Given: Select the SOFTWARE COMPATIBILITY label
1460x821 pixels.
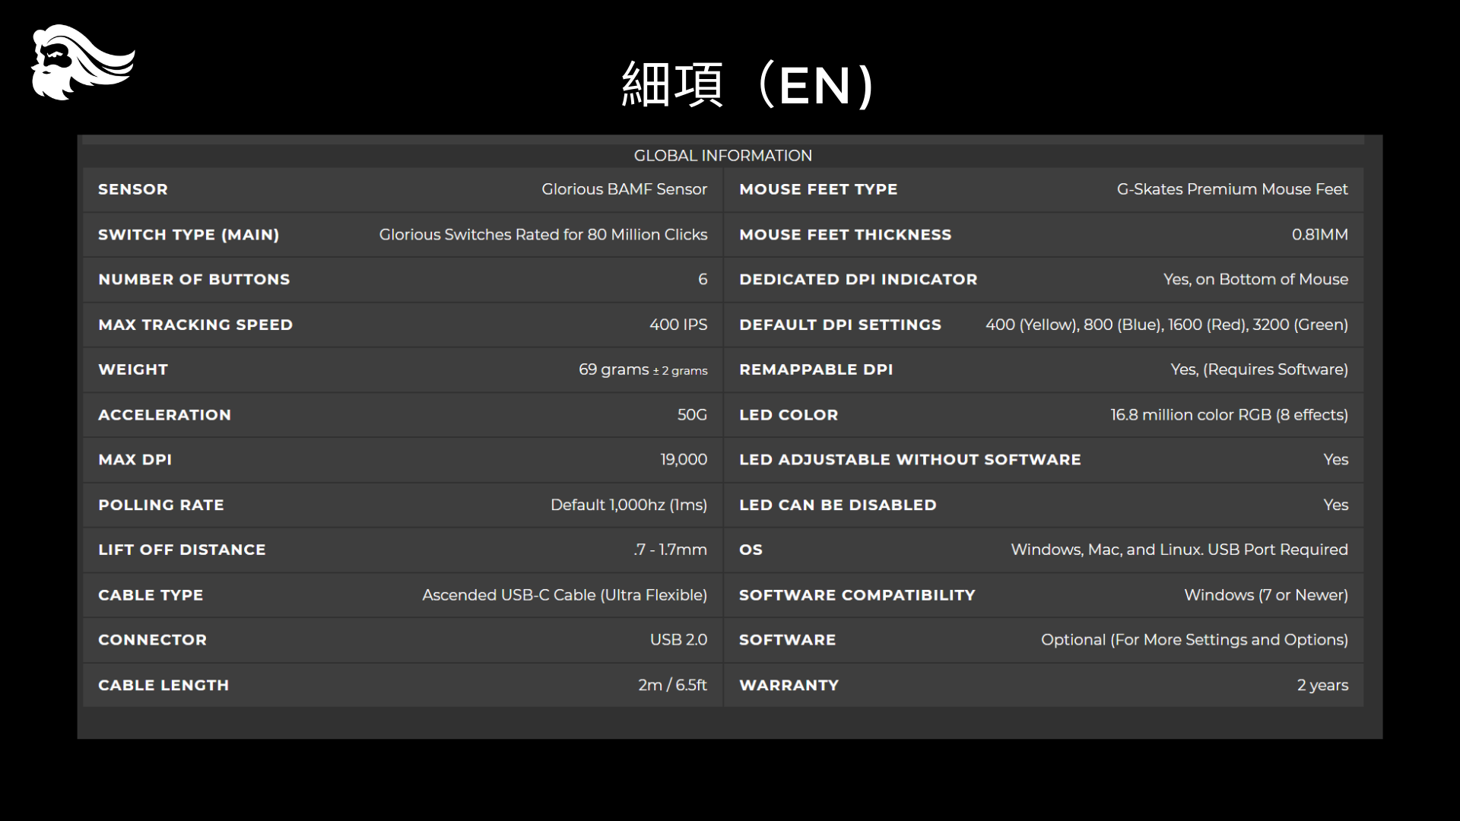Looking at the screenshot, I should point(857,595).
